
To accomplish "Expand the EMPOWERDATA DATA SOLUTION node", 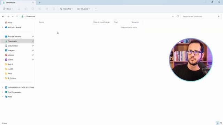I will [x=2, y=87].
